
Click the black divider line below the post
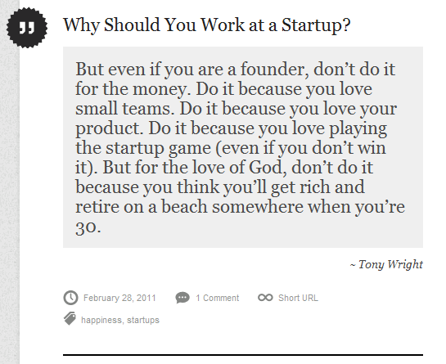pyautogui.click(x=243, y=355)
